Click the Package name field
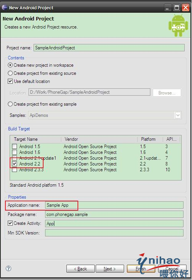The image size is (192, 280). pyautogui.click(x=114, y=214)
